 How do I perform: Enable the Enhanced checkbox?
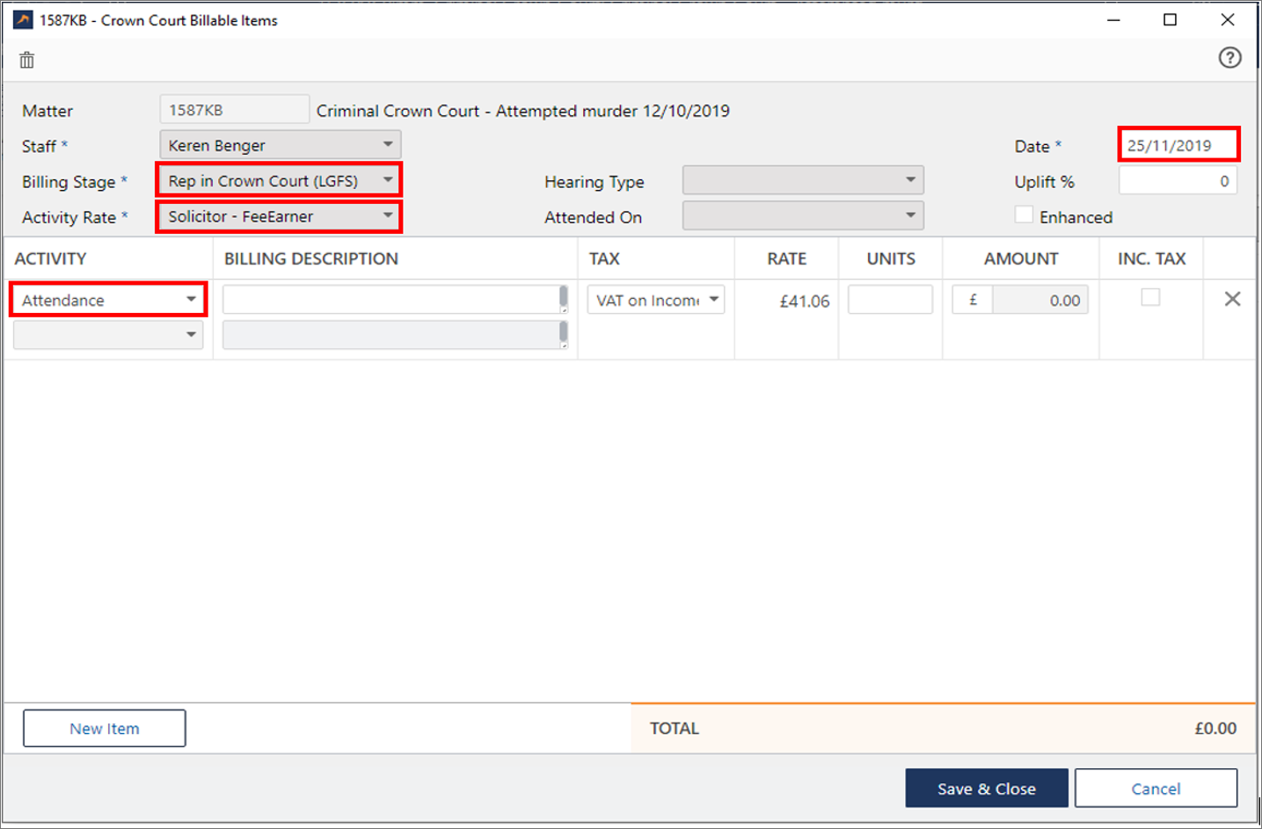pos(1024,215)
